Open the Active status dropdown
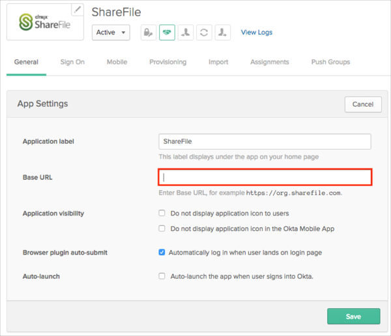 (x=111, y=33)
